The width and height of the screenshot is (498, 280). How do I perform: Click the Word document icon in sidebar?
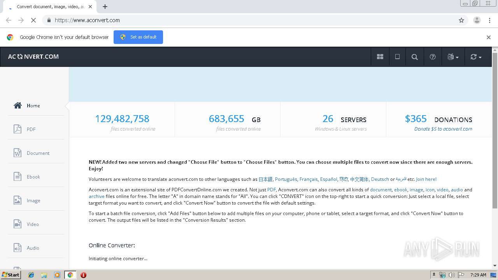point(18,153)
